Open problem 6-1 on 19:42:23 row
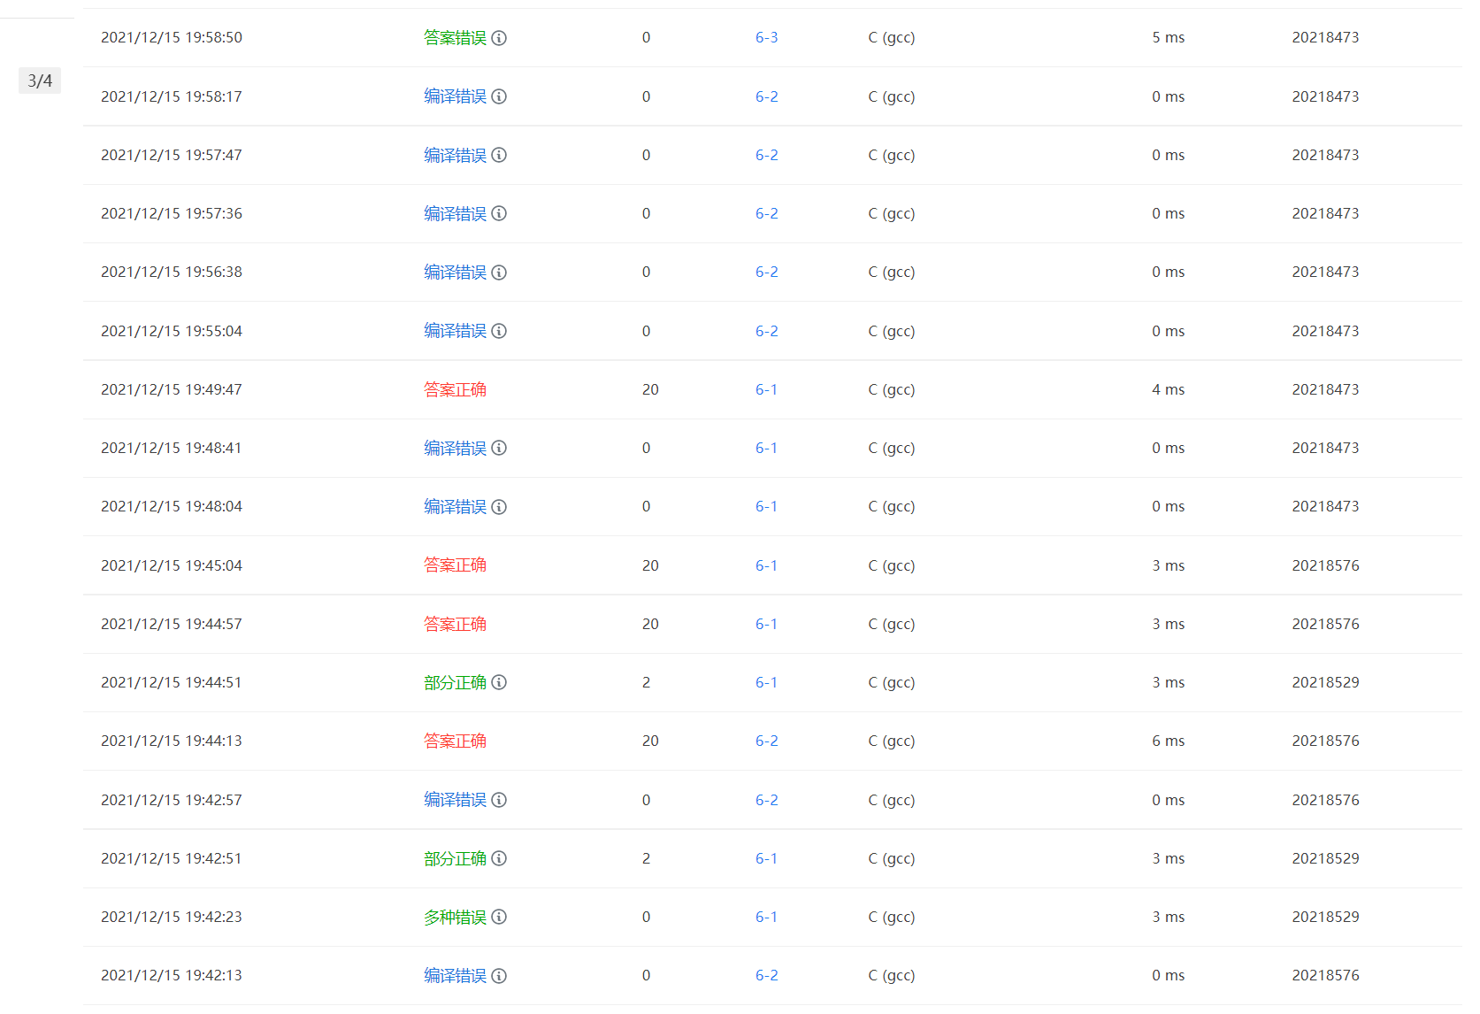The image size is (1480, 1014). [x=766, y=917]
